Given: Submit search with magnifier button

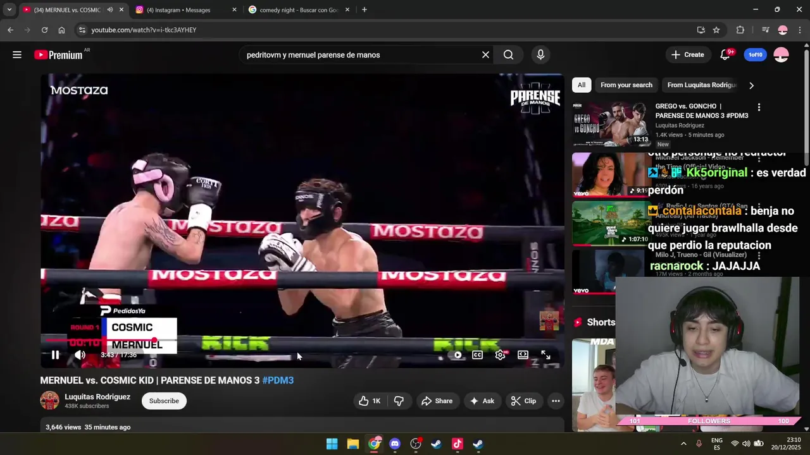Looking at the screenshot, I should (508, 55).
